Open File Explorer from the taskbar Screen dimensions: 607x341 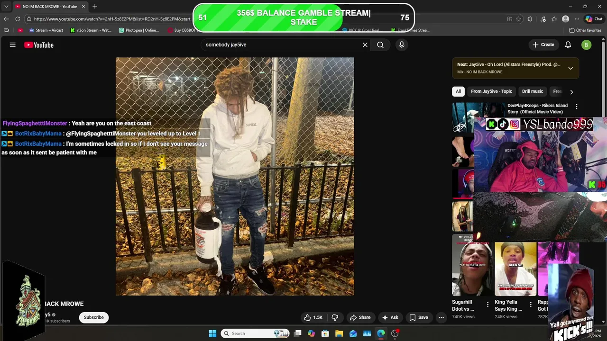click(x=339, y=333)
